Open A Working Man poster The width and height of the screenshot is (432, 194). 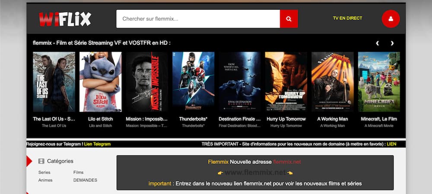click(333, 82)
